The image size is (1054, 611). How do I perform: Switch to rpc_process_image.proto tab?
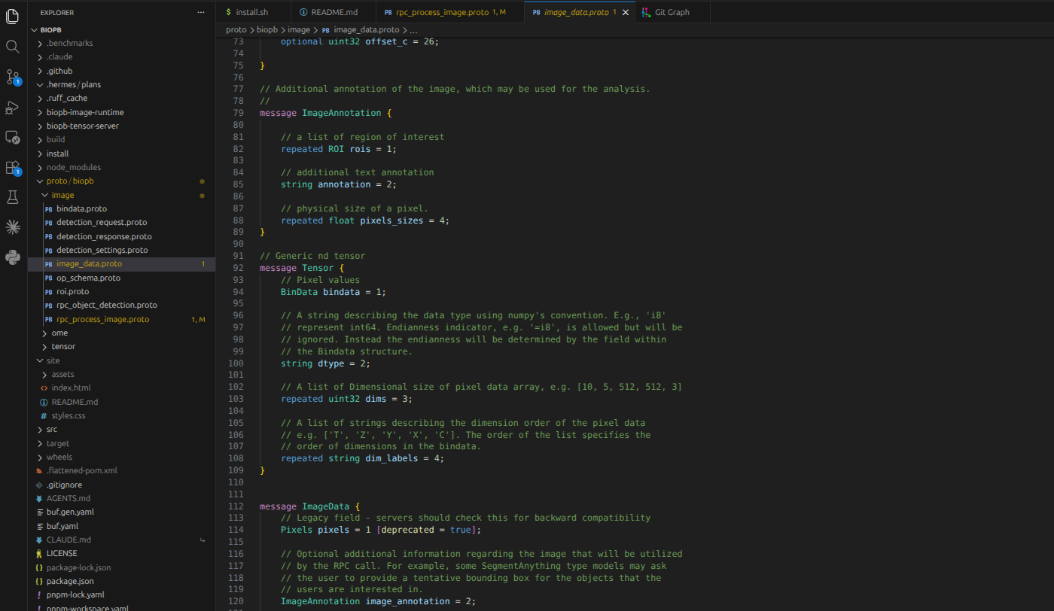(x=449, y=12)
